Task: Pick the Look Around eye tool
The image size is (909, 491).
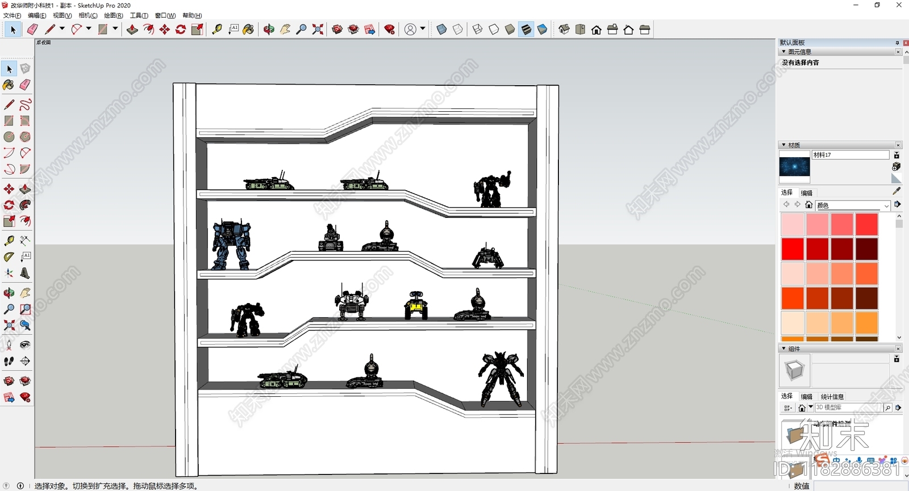Action: tap(25, 345)
